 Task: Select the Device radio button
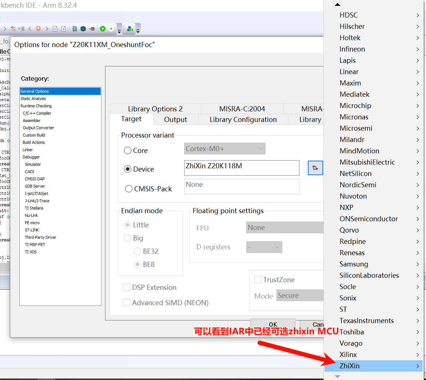click(x=127, y=169)
